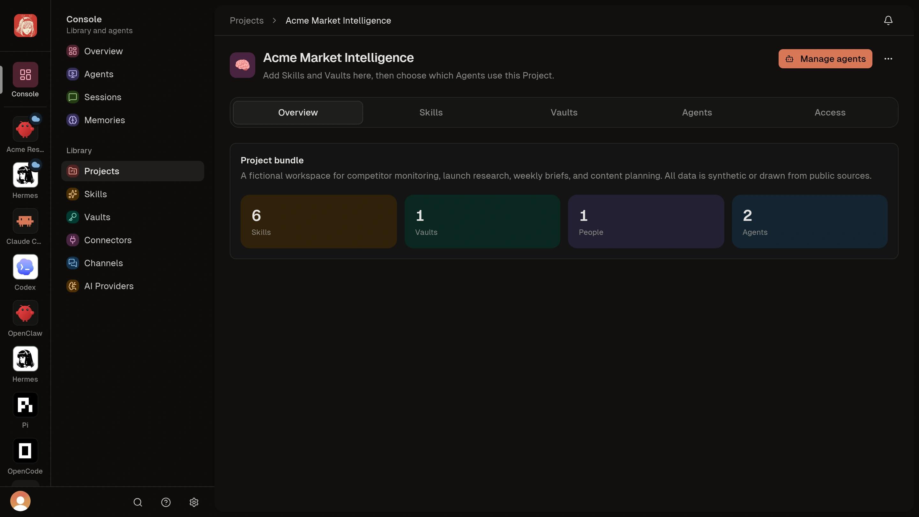This screenshot has width=919, height=517.
Task: Open the help question-mark icon
Action: tap(166, 502)
